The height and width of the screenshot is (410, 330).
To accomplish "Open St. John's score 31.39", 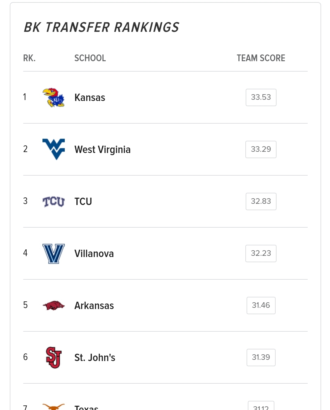I will (261, 357).
